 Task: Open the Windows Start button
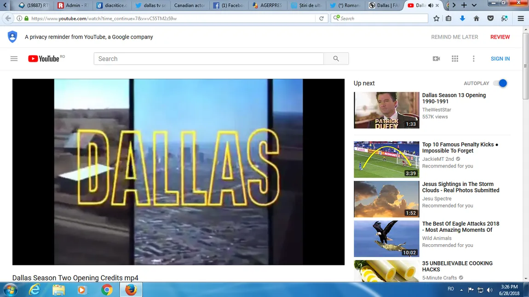point(10,290)
